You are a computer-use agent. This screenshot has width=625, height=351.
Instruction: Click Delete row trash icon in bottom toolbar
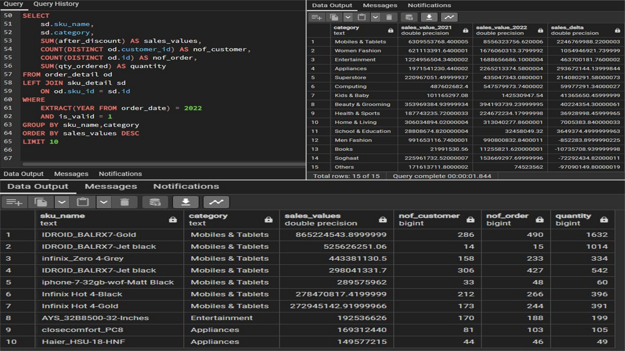124,202
